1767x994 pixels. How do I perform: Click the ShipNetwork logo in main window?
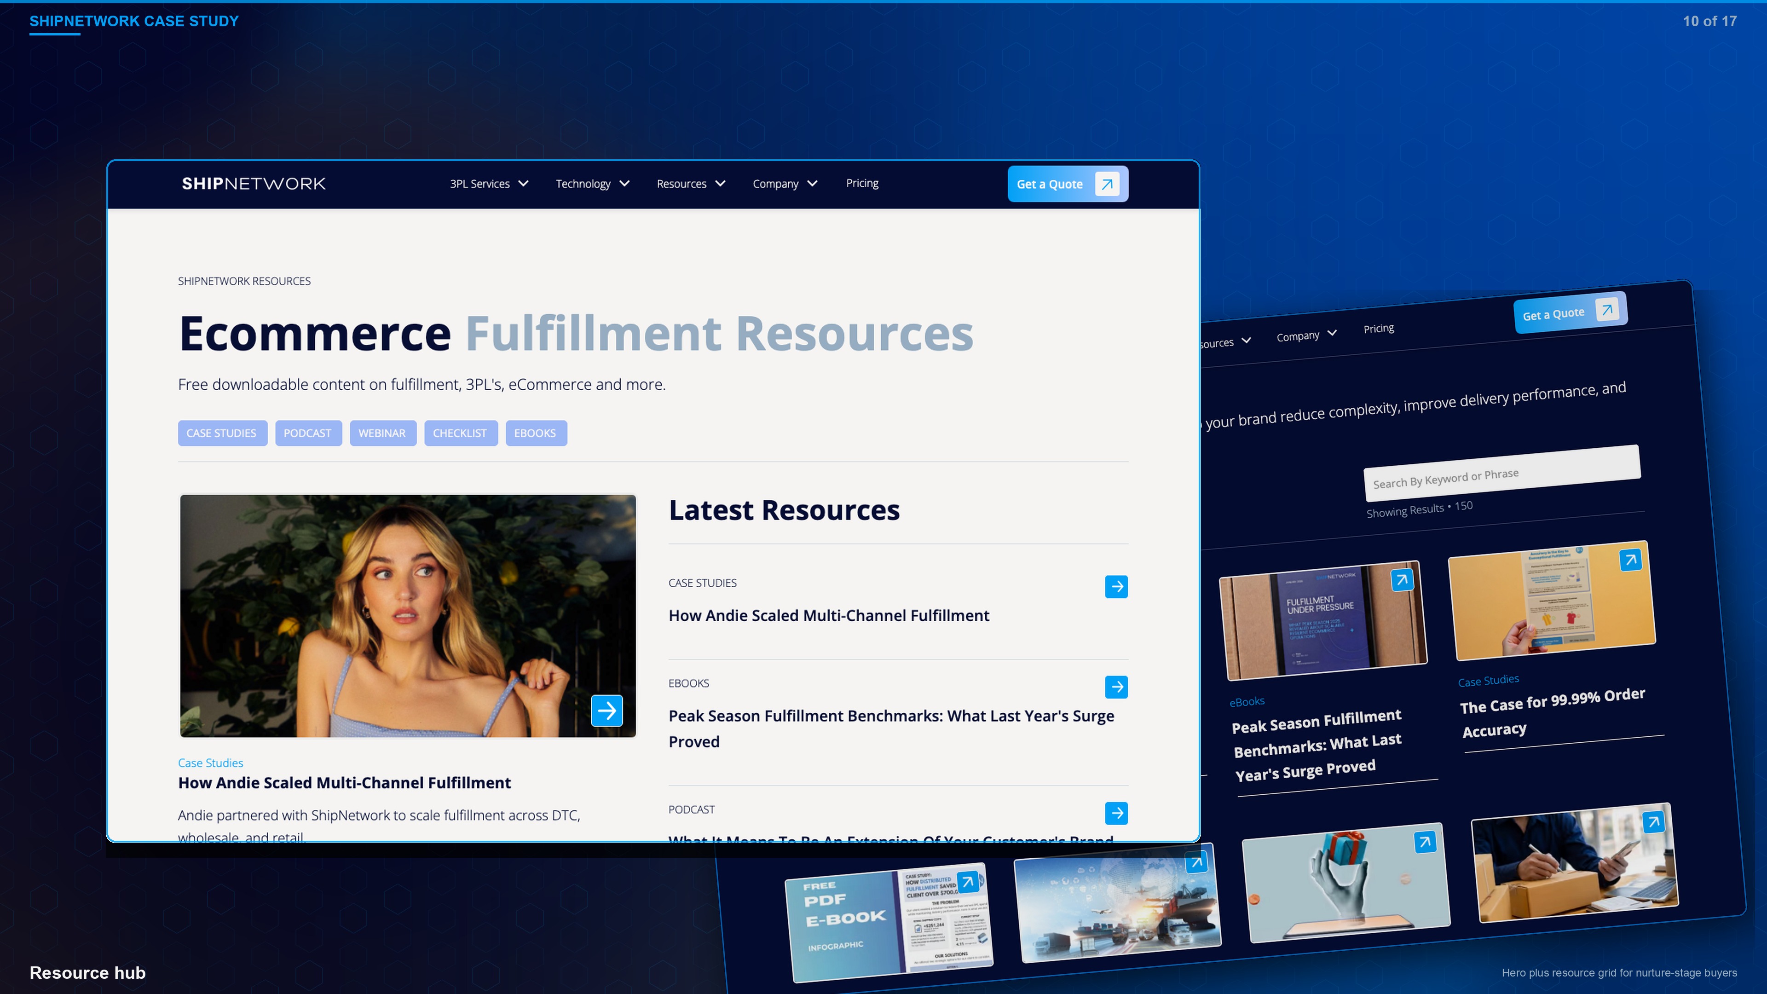pos(253,184)
